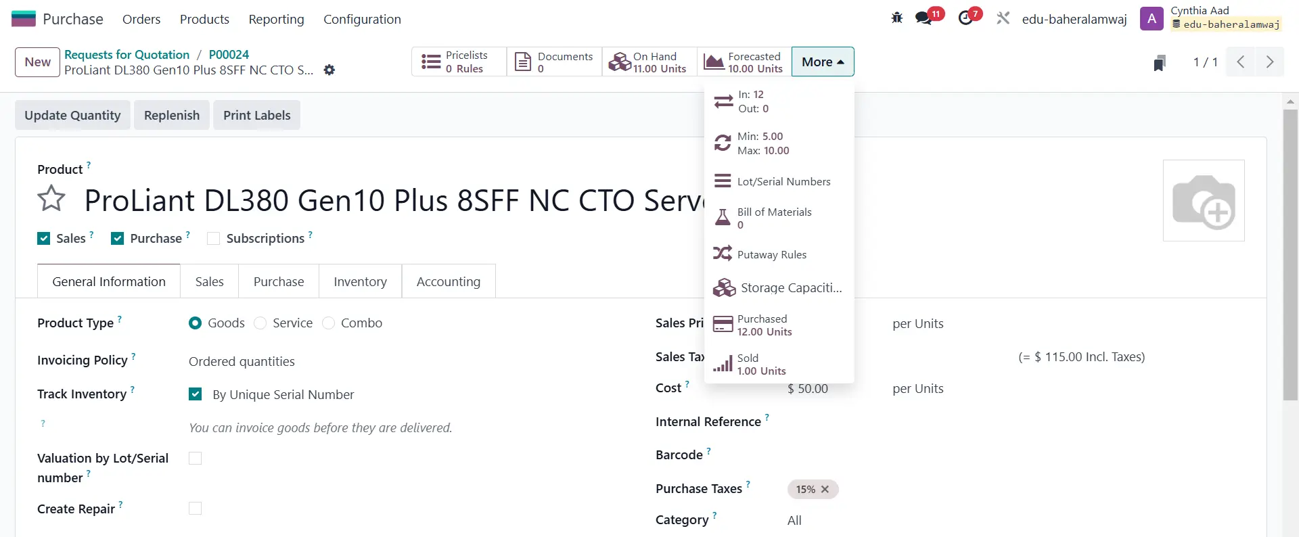The height and width of the screenshot is (537, 1299).
Task: Open the Reporting menu
Action: pyautogui.click(x=276, y=19)
